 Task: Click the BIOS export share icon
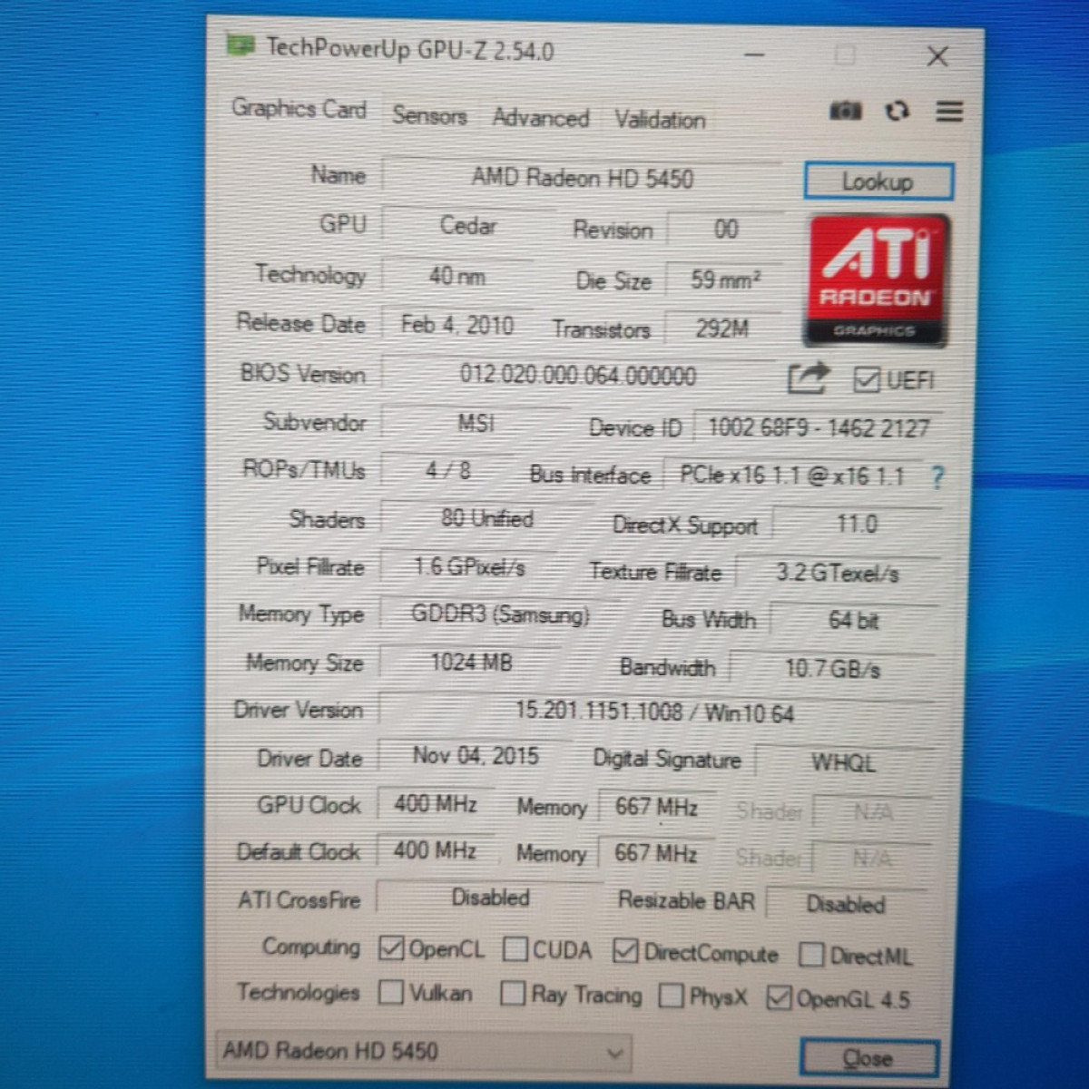pyautogui.click(x=808, y=377)
